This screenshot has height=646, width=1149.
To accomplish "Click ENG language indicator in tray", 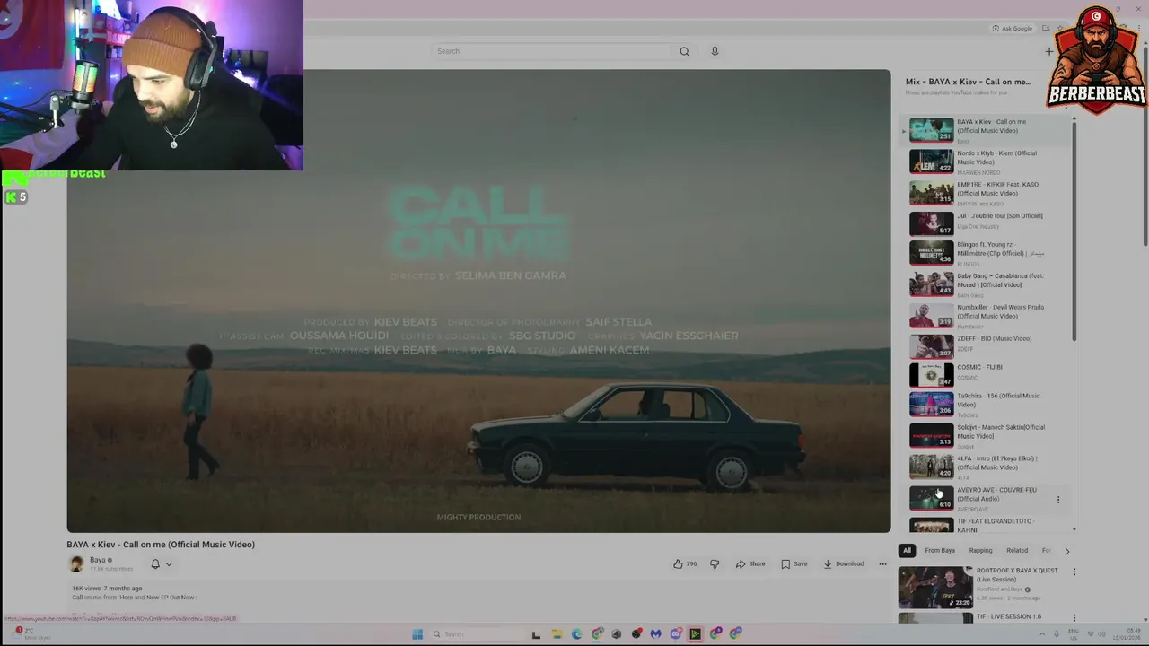I will coord(1074,634).
